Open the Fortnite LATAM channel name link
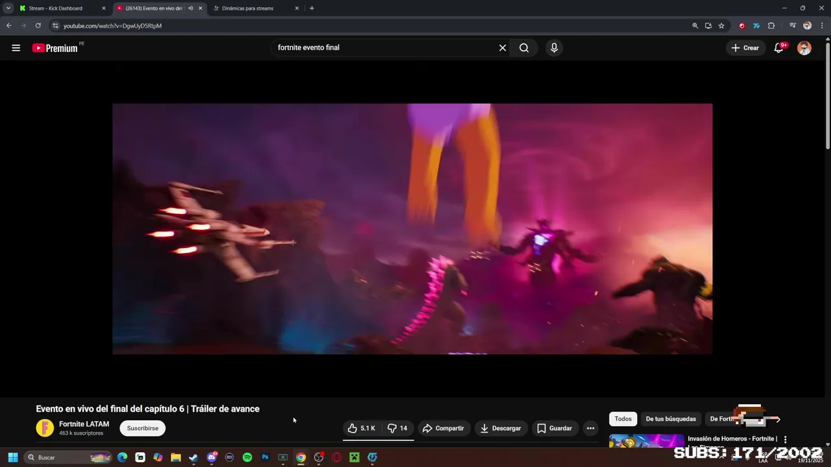831x467 pixels. 84,424
